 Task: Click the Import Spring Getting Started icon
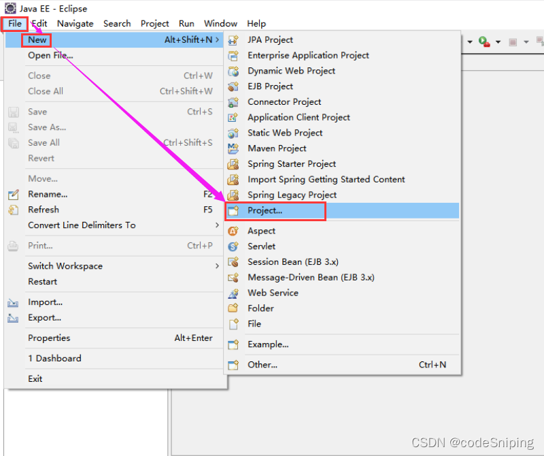click(x=233, y=180)
